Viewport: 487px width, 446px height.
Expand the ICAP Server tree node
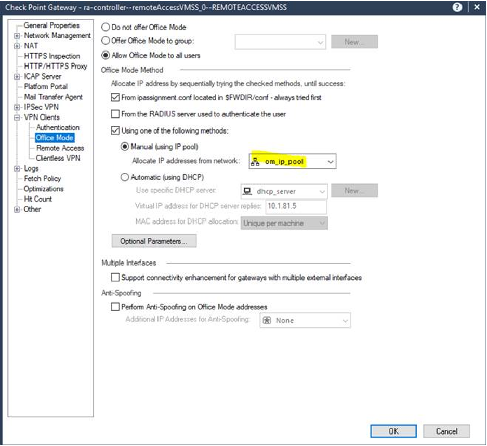[17, 77]
